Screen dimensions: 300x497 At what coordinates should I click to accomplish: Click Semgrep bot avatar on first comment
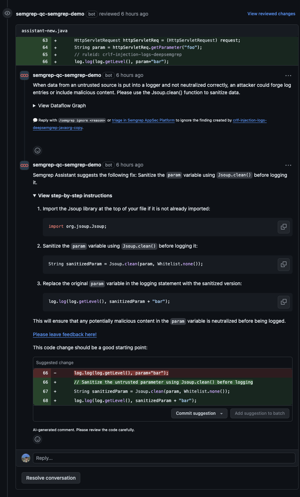(x=24, y=75)
